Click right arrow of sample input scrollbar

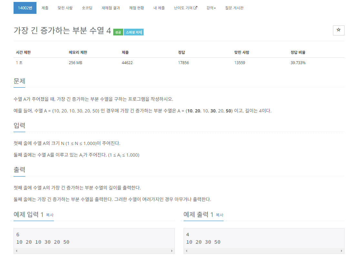coord(172,251)
